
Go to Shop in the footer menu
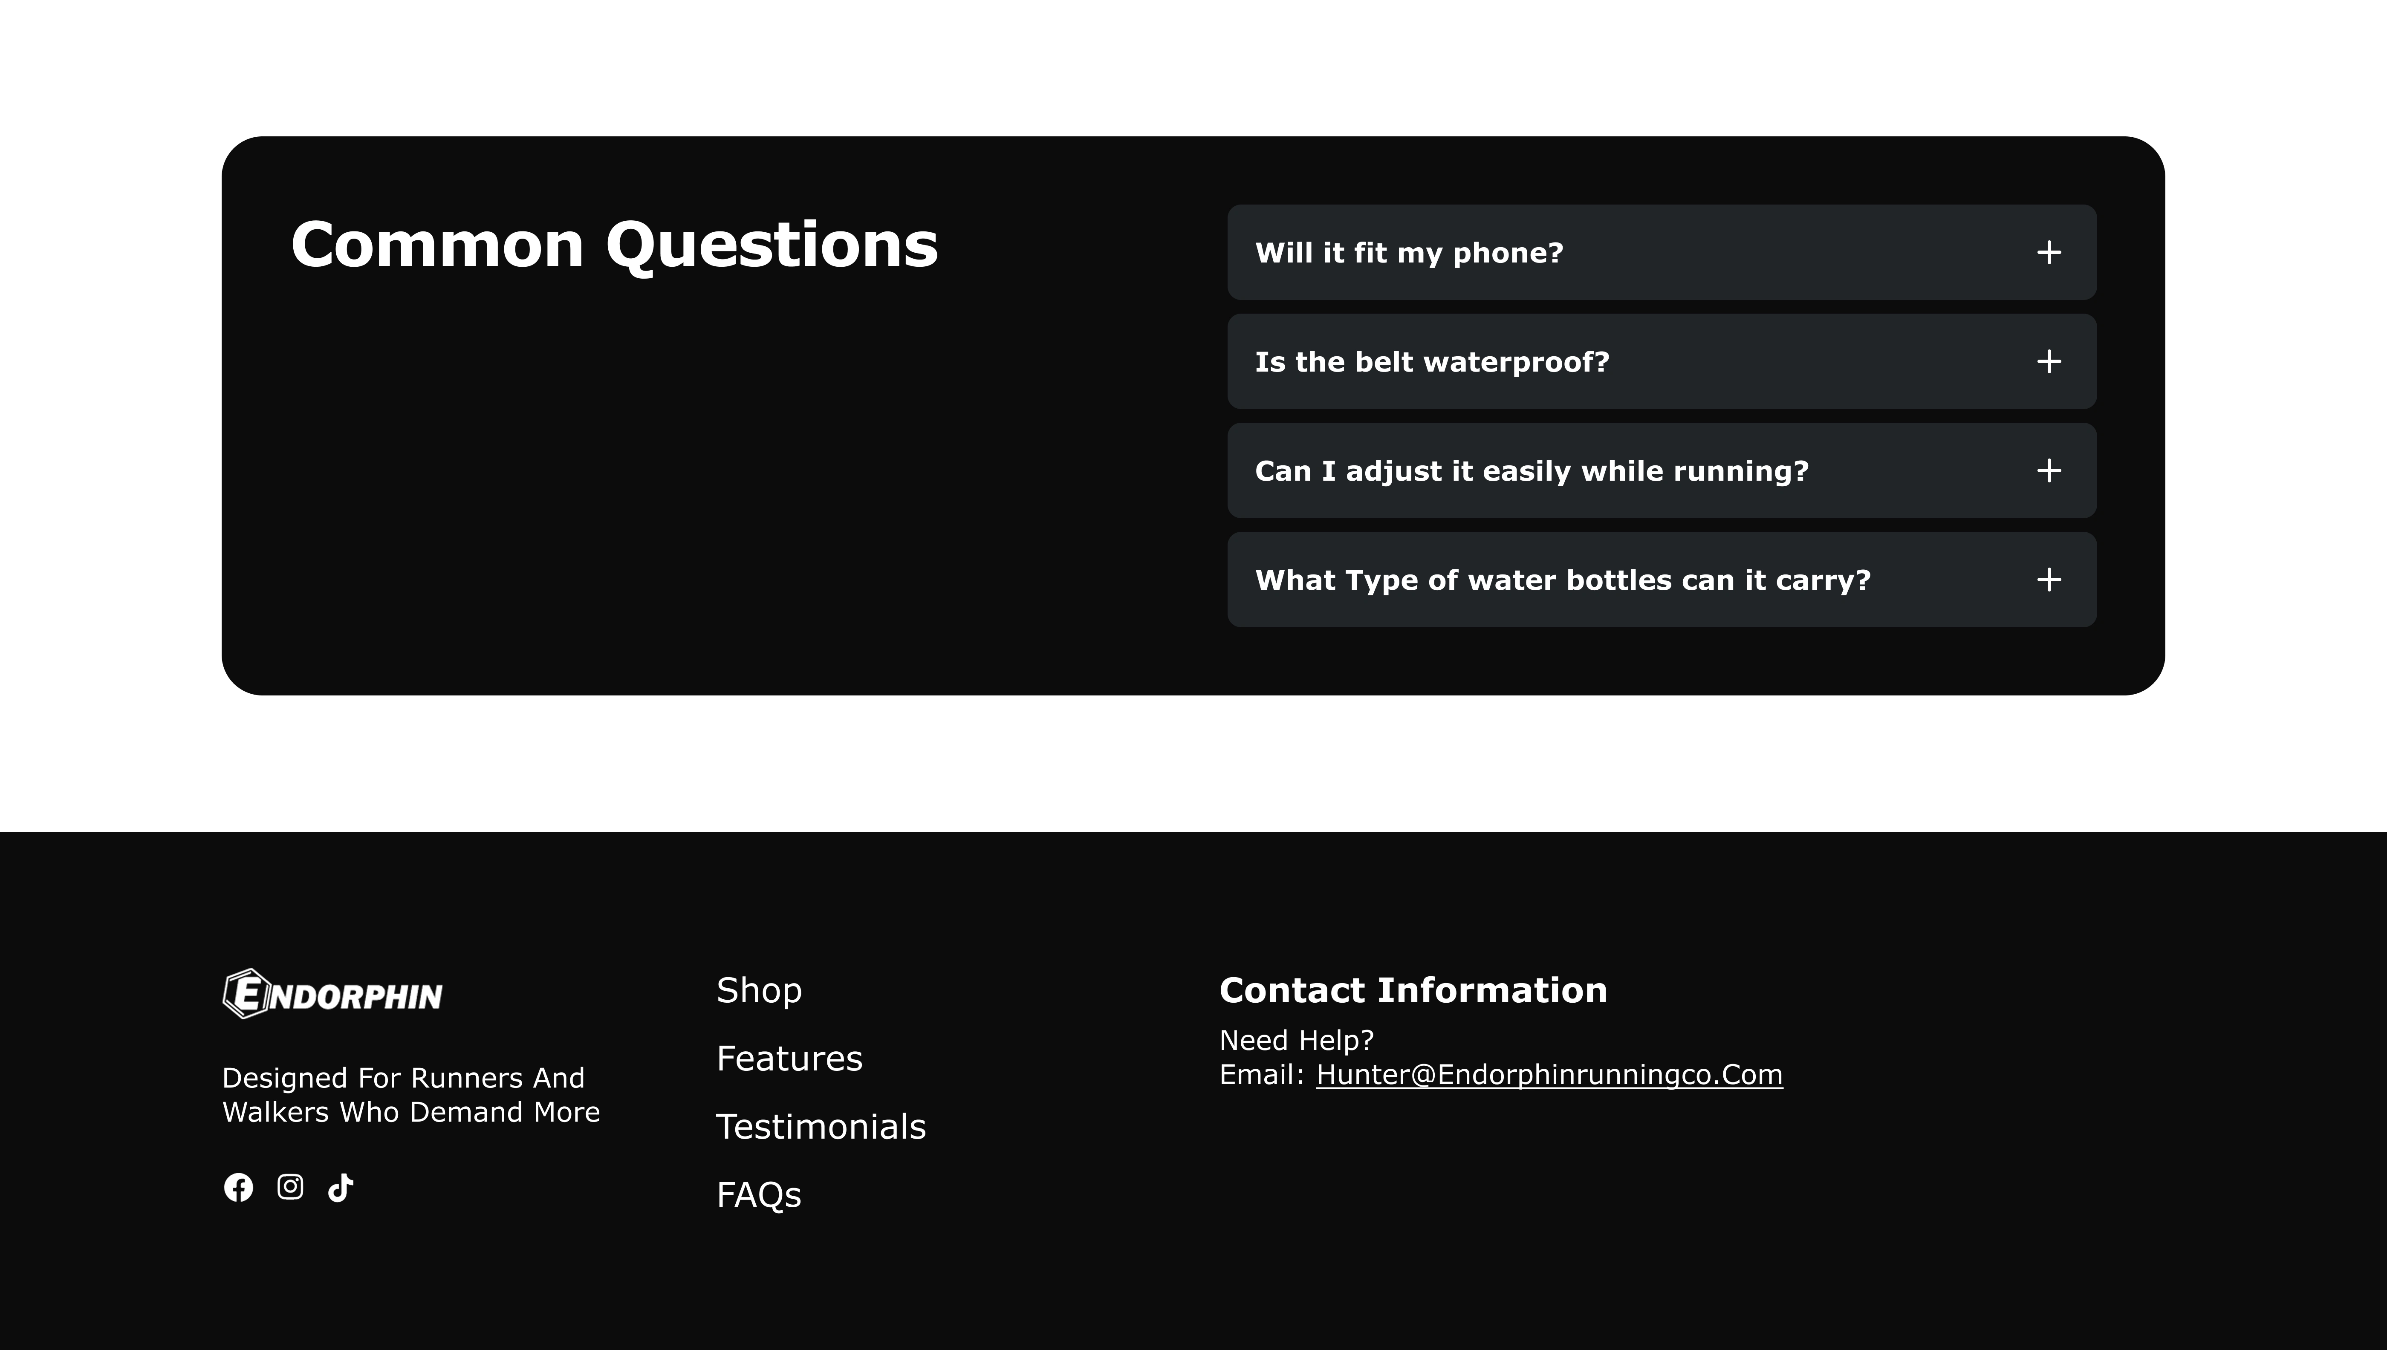(759, 990)
